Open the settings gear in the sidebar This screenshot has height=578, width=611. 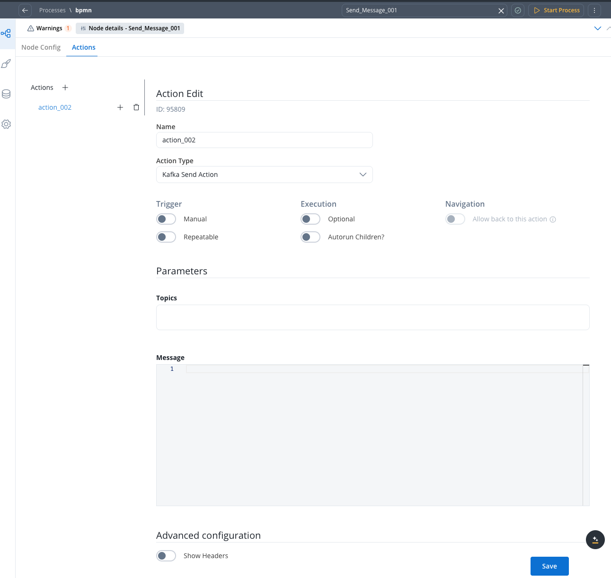(x=6, y=124)
